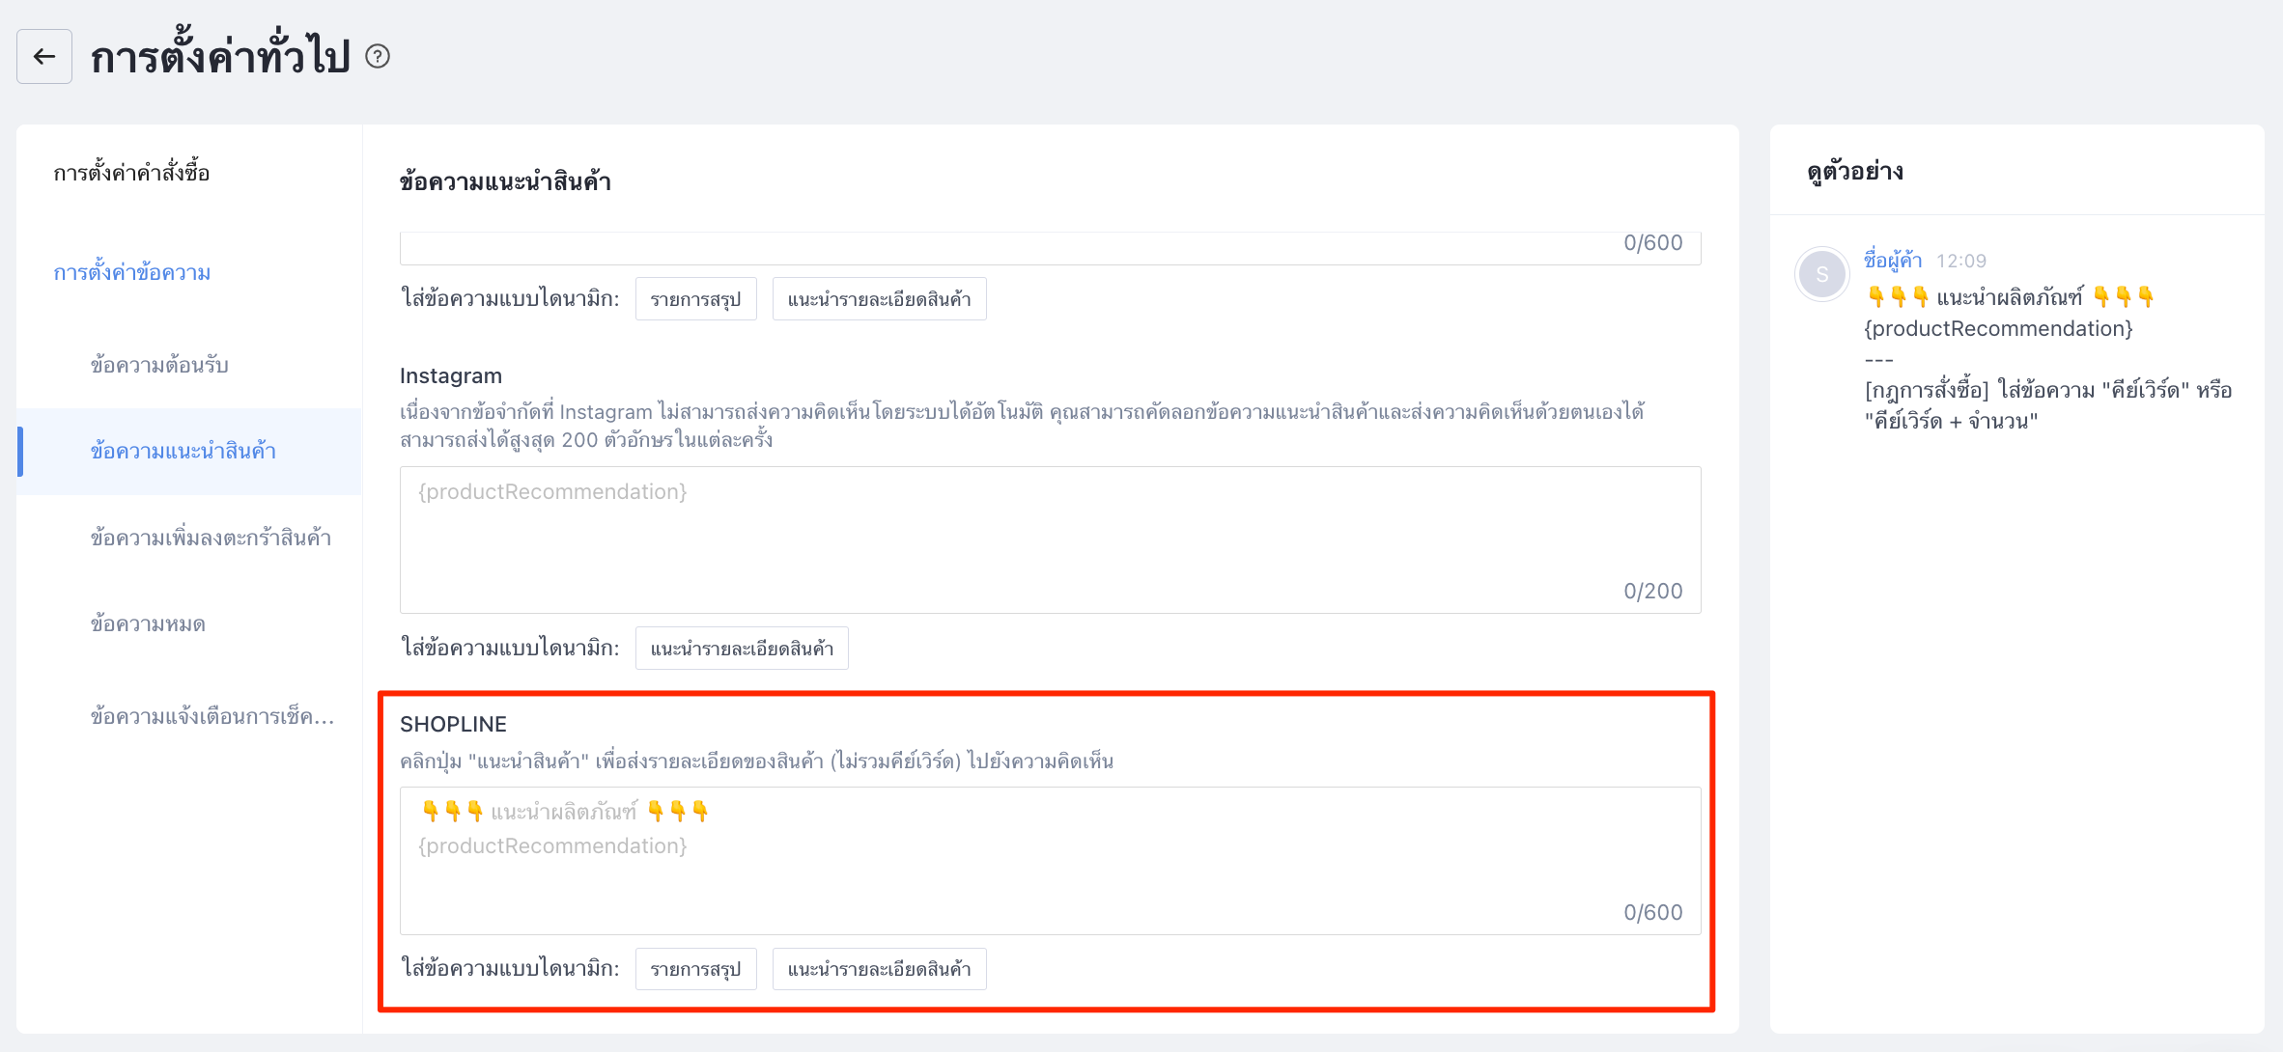Viewport: 2283px width, 1052px height.
Task: Click the Instagram message text area
Action: (1050, 540)
